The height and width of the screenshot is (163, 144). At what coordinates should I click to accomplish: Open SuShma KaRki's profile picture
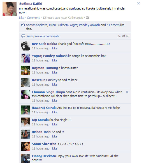(x=10, y=9)
